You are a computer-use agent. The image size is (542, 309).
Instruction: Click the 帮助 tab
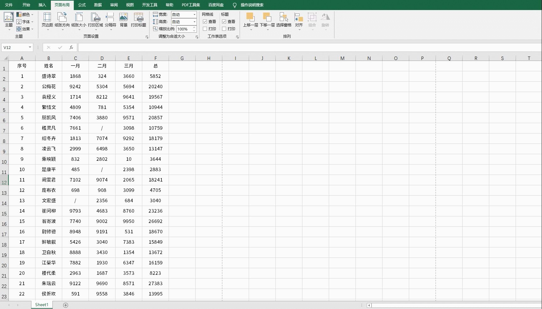tap(170, 5)
